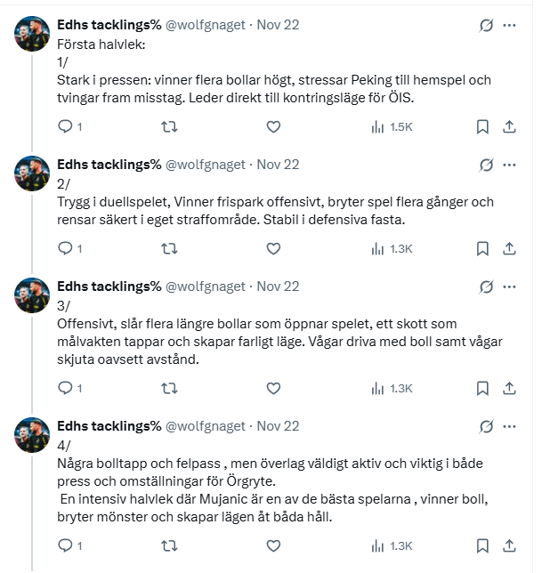
Task: Like the tweet starting with 3/
Action: pyautogui.click(x=273, y=388)
